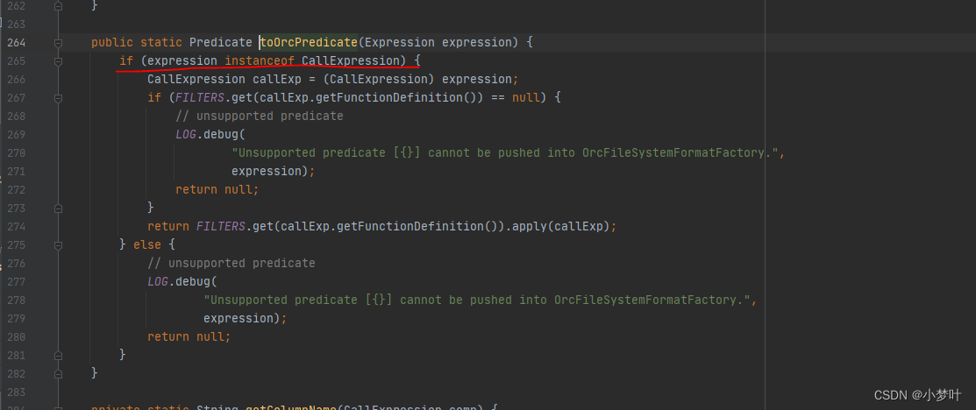Click line number 264 in the gutter
The height and width of the screenshot is (410, 976).
[16, 43]
